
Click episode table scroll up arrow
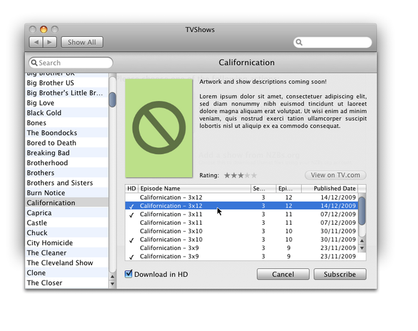click(x=361, y=241)
